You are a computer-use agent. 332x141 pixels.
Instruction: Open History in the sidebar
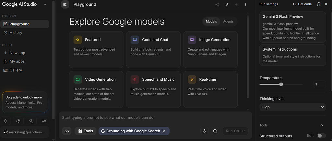[25, 33]
